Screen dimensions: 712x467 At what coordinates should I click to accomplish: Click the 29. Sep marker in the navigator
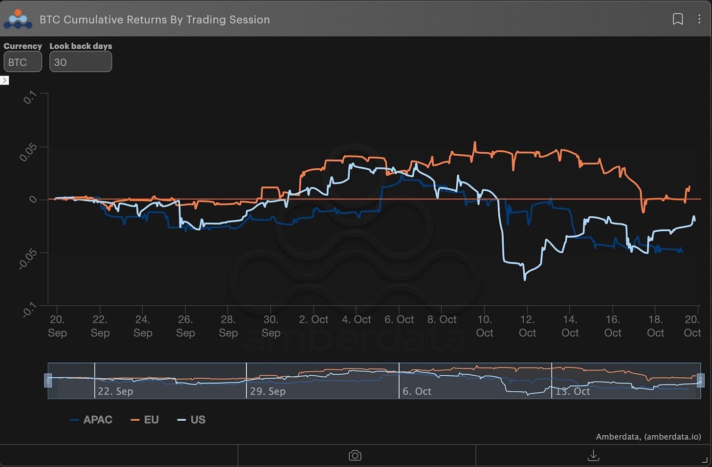pos(267,391)
